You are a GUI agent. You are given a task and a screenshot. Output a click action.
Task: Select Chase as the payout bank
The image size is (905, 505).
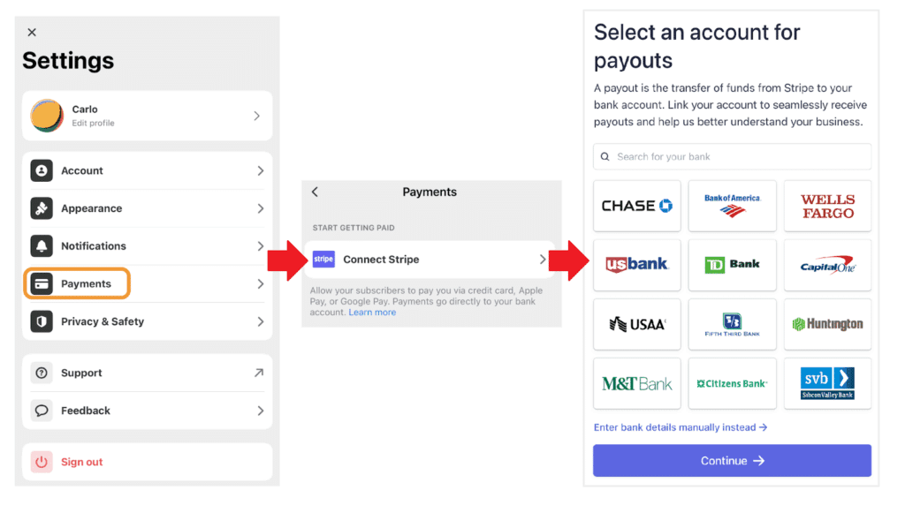pyautogui.click(x=636, y=206)
